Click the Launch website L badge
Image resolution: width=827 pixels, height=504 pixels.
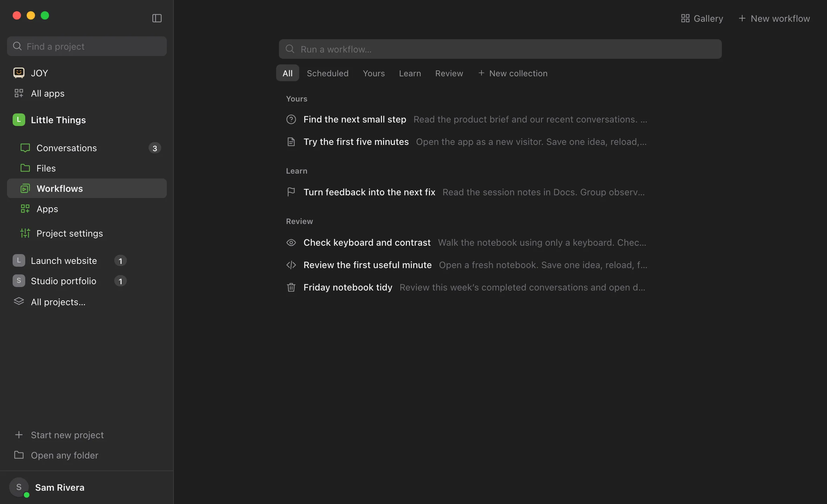click(x=19, y=260)
